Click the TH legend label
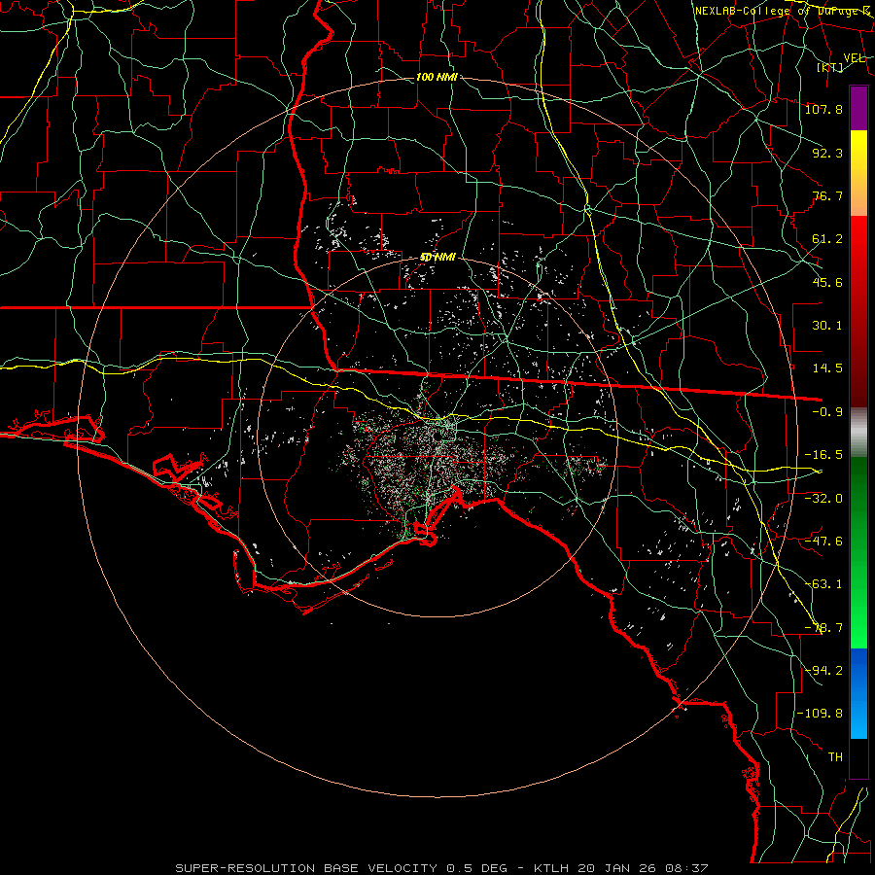Image resolution: width=875 pixels, height=875 pixels. [x=835, y=757]
